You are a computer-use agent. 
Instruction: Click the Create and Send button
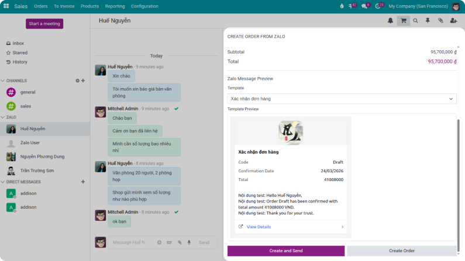pyautogui.click(x=285, y=250)
